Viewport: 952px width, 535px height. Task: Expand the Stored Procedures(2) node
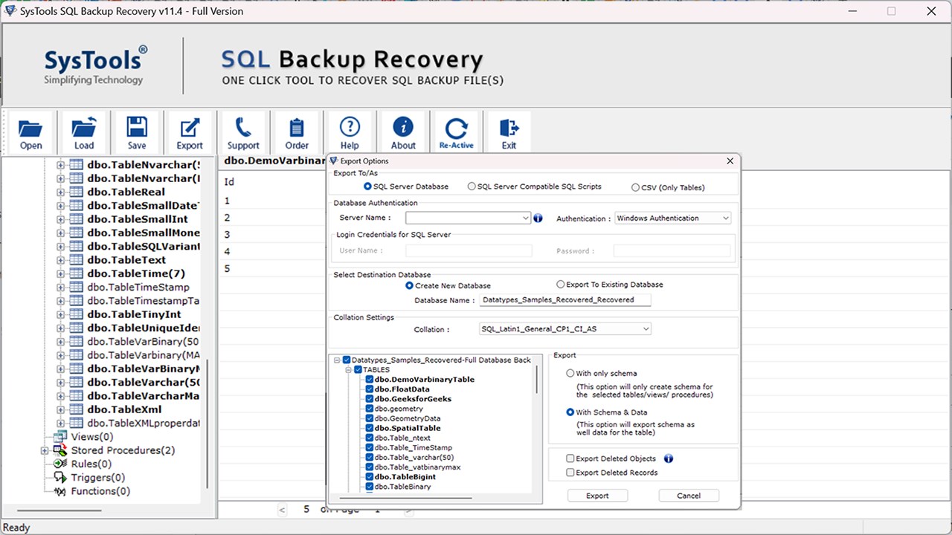tap(45, 450)
